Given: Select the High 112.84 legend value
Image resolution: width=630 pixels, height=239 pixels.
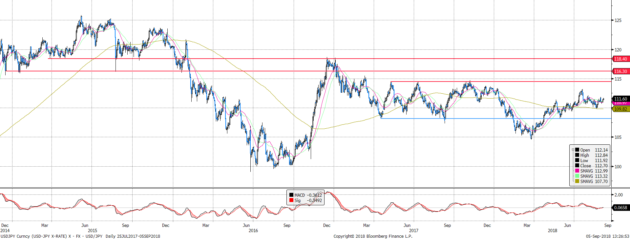Looking at the screenshot, I should coord(601,155).
